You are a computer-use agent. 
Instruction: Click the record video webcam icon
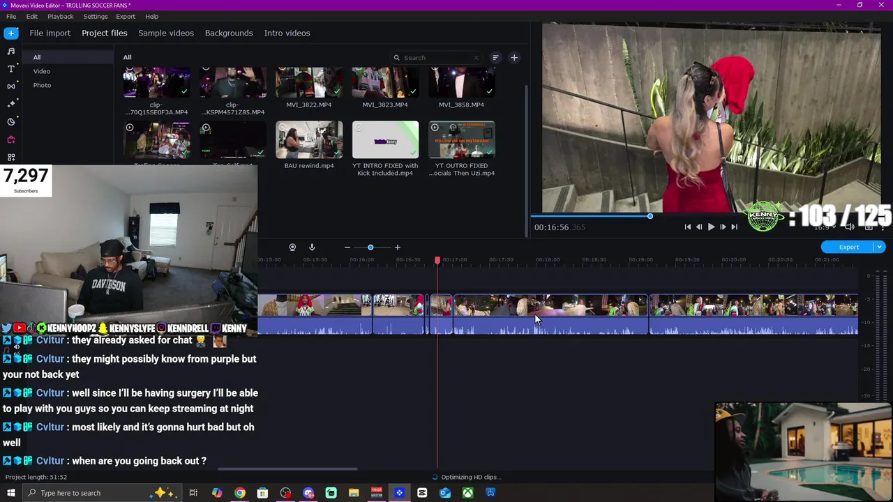292,248
